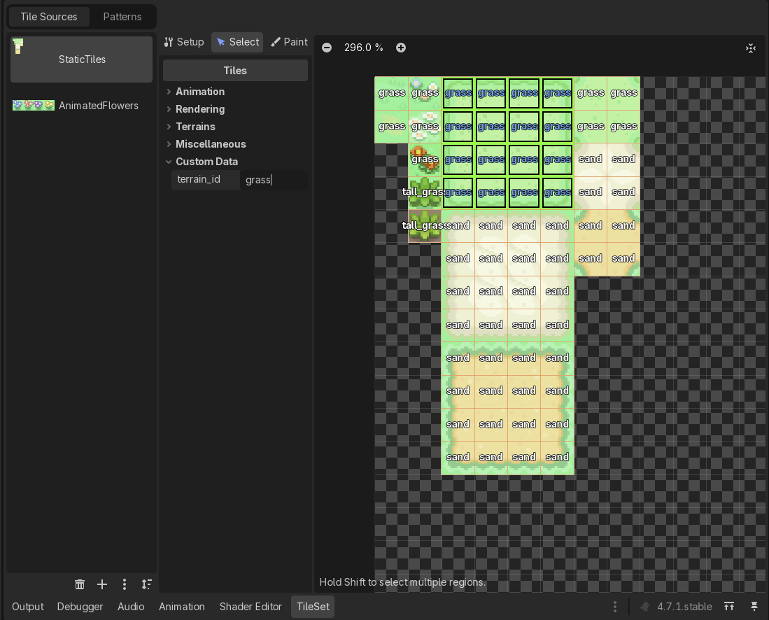Add a new tile source

point(102,584)
